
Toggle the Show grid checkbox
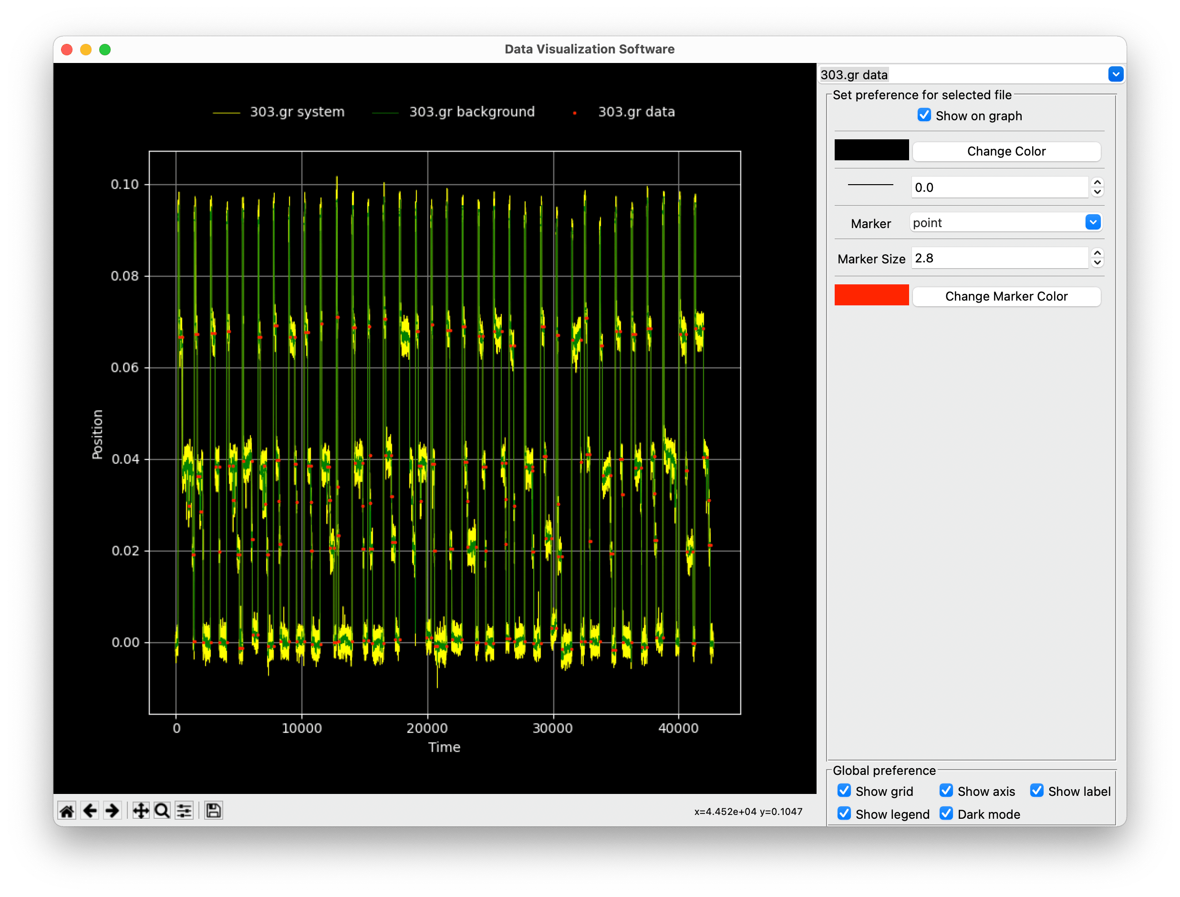click(844, 791)
